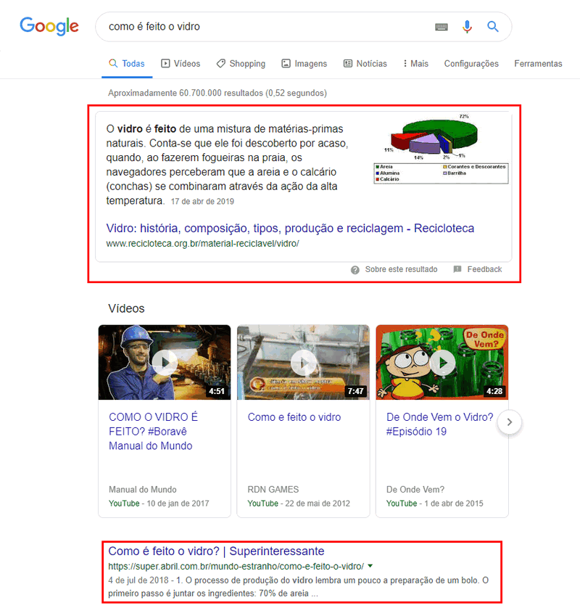Play the De Onde Vem video thumbnail

[442, 362]
